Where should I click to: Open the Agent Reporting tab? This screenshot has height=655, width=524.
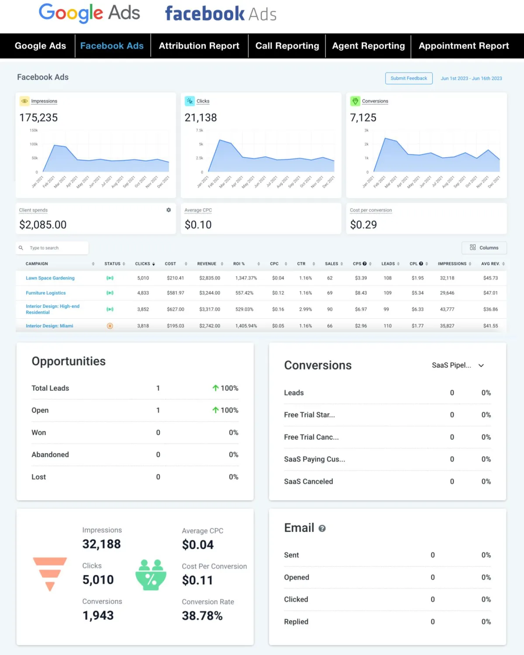tap(368, 46)
